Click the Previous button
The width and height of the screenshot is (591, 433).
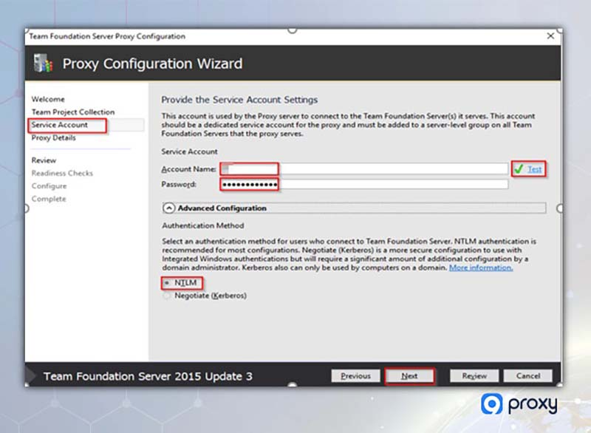click(355, 375)
